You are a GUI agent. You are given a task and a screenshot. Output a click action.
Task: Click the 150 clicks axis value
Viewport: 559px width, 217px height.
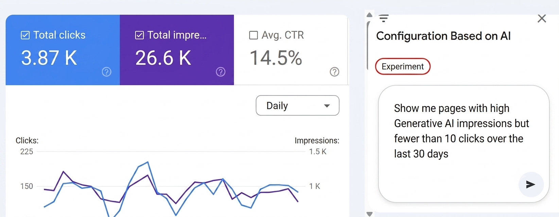point(27,186)
